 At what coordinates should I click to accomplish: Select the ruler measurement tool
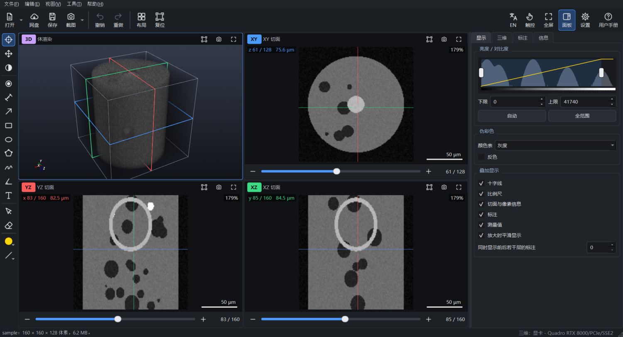8,98
